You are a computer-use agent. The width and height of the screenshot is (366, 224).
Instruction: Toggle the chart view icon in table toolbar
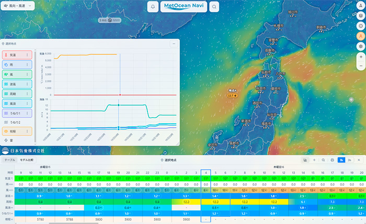click(305, 160)
